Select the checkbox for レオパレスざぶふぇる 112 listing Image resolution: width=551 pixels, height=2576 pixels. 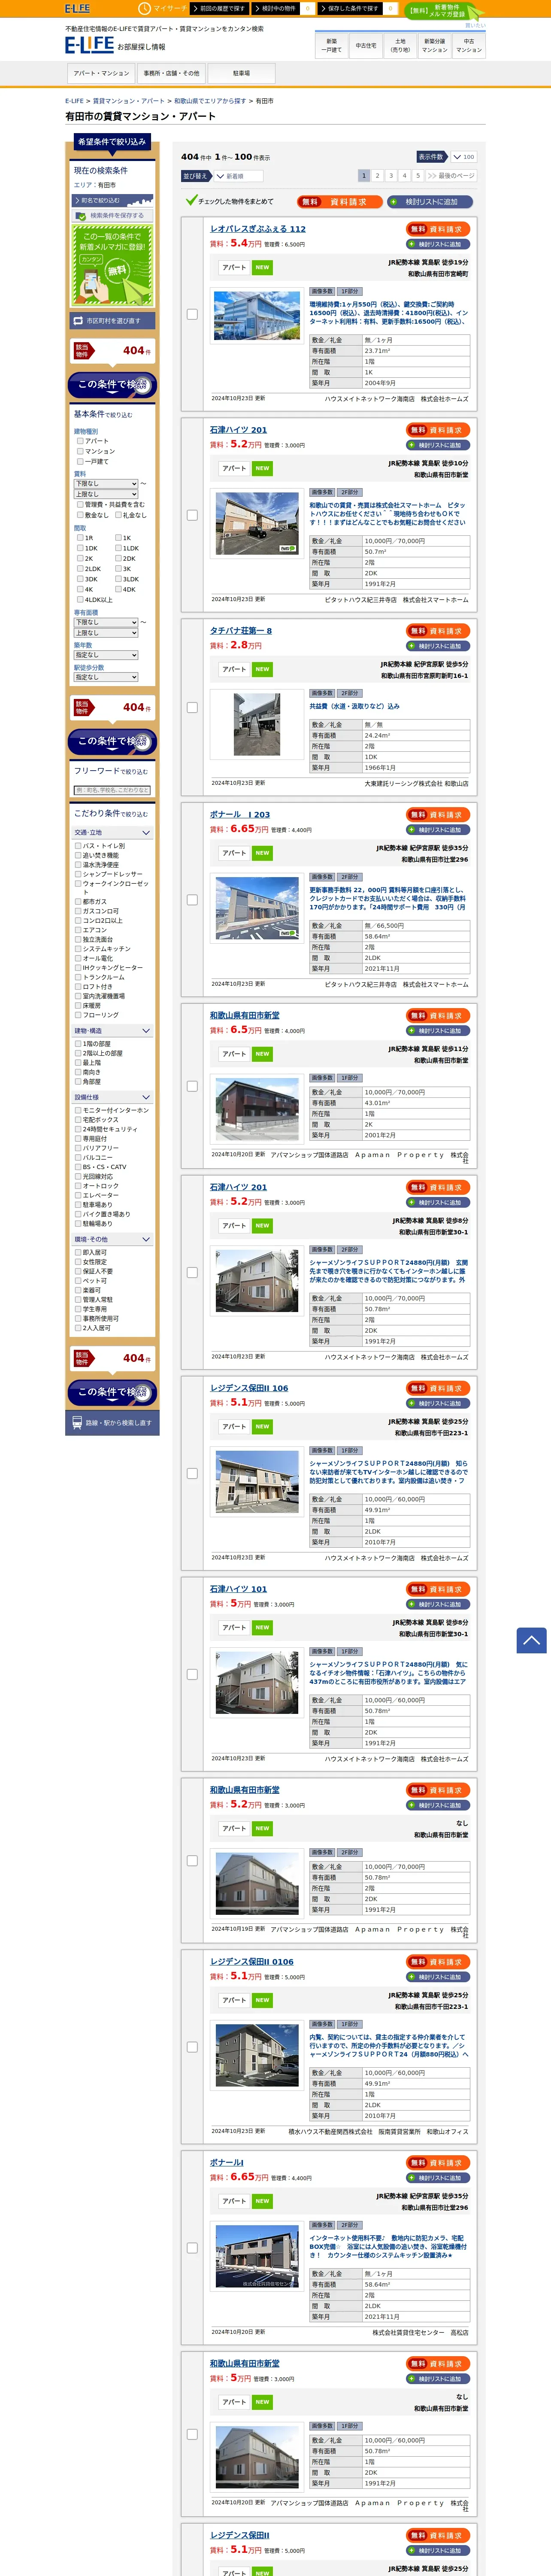pyautogui.click(x=192, y=314)
